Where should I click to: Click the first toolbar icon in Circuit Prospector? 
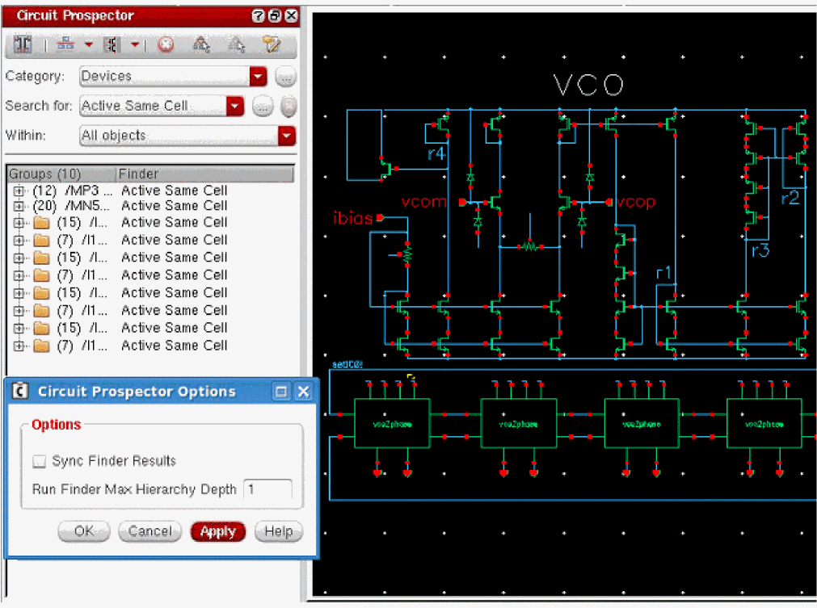[23, 45]
